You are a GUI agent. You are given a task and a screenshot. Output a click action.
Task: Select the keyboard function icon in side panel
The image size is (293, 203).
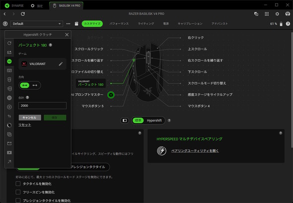[x=9, y=70]
